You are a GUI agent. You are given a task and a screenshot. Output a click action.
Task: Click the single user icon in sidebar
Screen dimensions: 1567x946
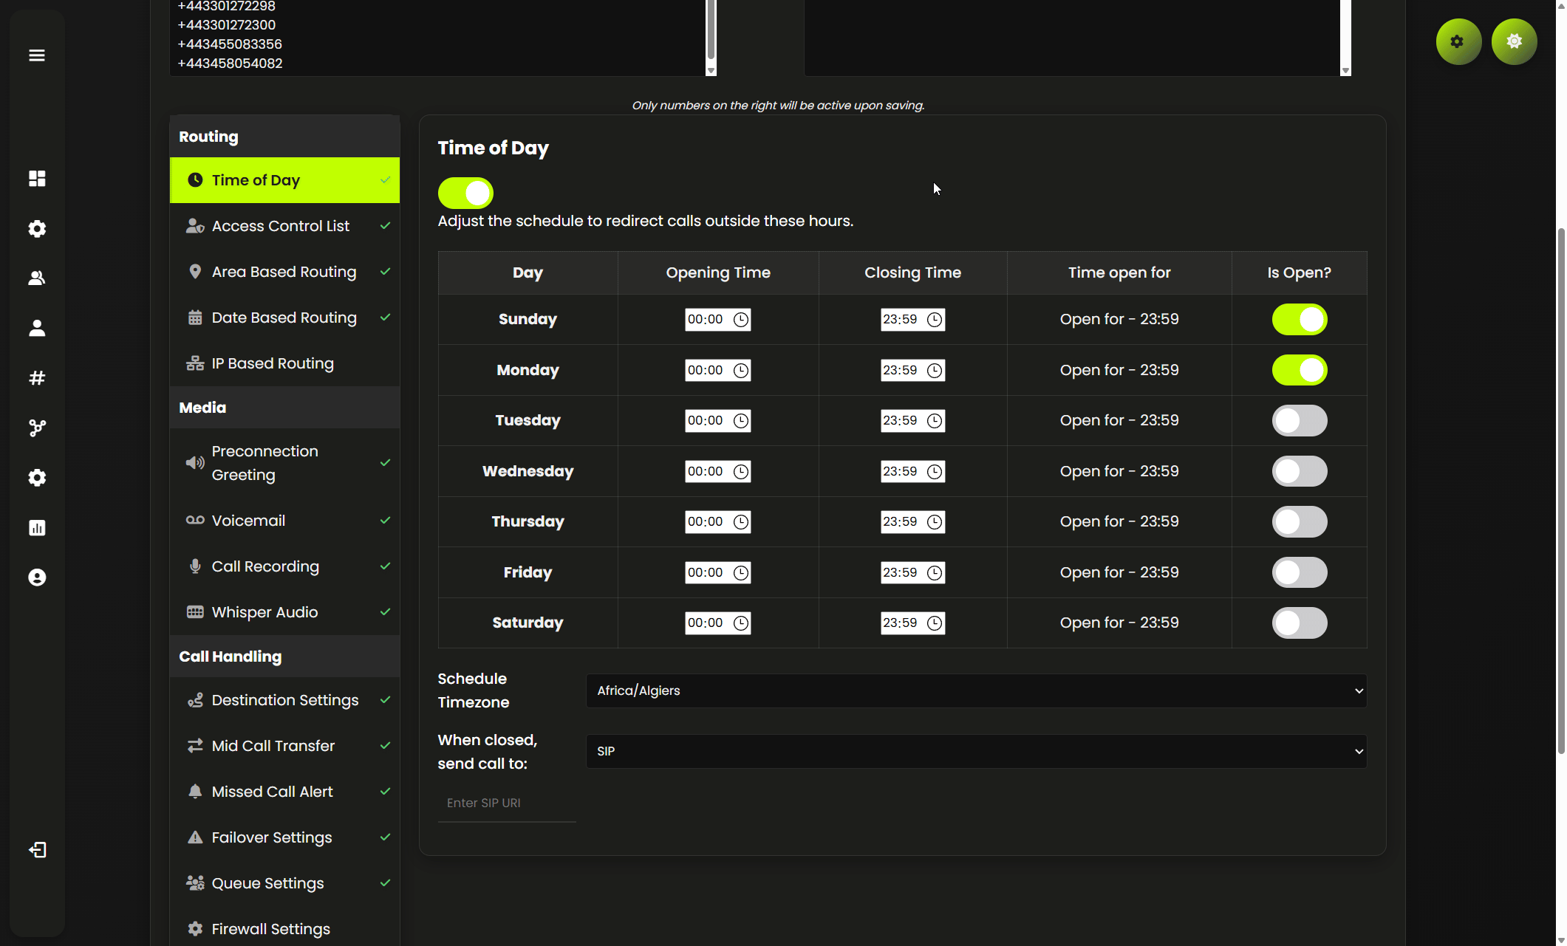point(37,328)
